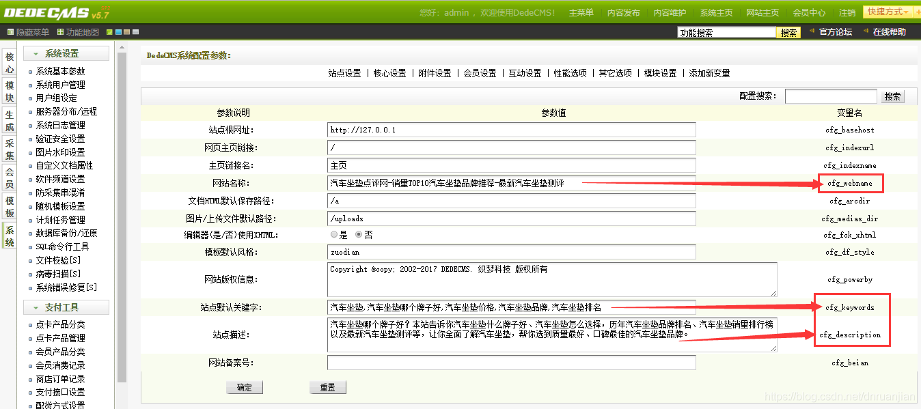This screenshot has width=921, height=409.
Task: Go to 内容发布 in top navigation
Action: click(624, 13)
